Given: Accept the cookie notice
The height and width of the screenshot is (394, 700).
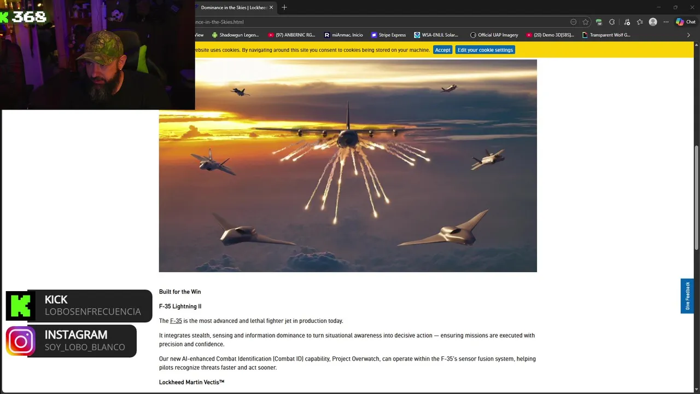Looking at the screenshot, I should (442, 50).
